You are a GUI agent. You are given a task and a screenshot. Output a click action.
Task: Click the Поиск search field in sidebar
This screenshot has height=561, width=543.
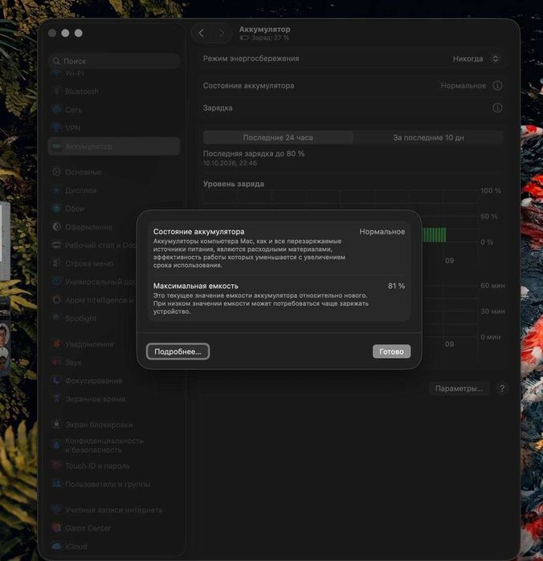(x=114, y=61)
